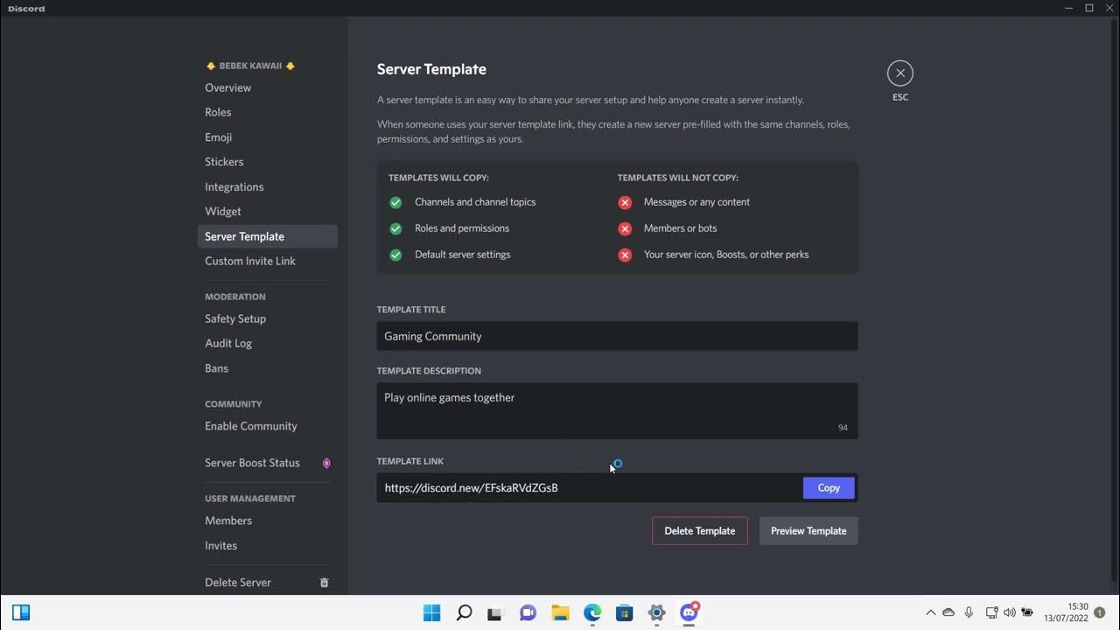Click the Template Title field

coord(617,336)
